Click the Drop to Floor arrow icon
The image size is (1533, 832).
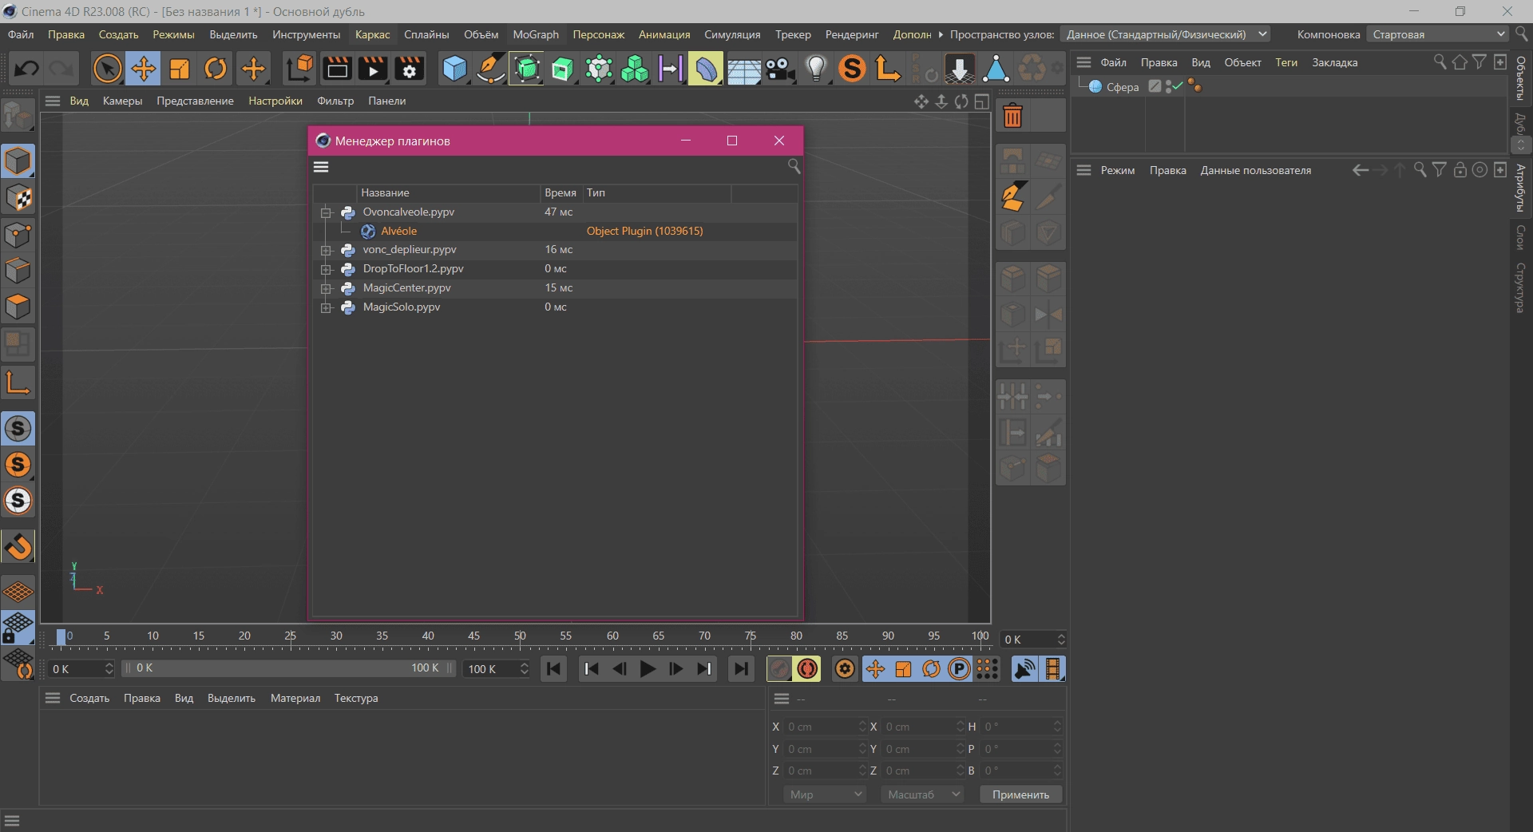[959, 69]
